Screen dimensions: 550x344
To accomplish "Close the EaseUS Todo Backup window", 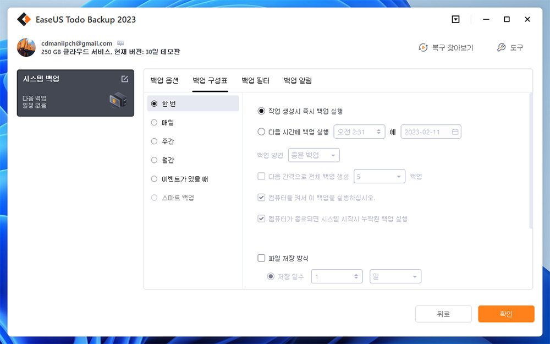I will point(527,19).
